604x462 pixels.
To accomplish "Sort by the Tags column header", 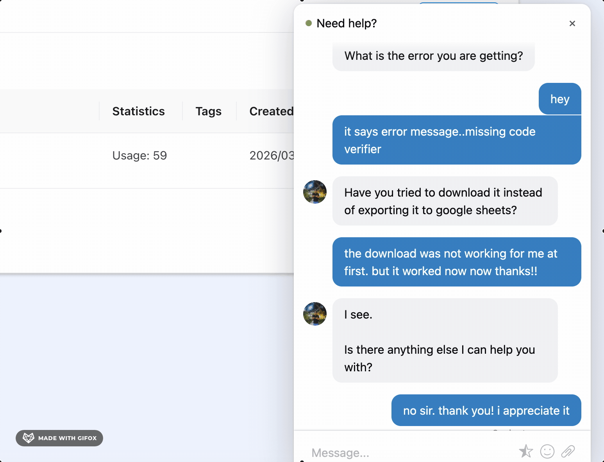I will [208, 111].
